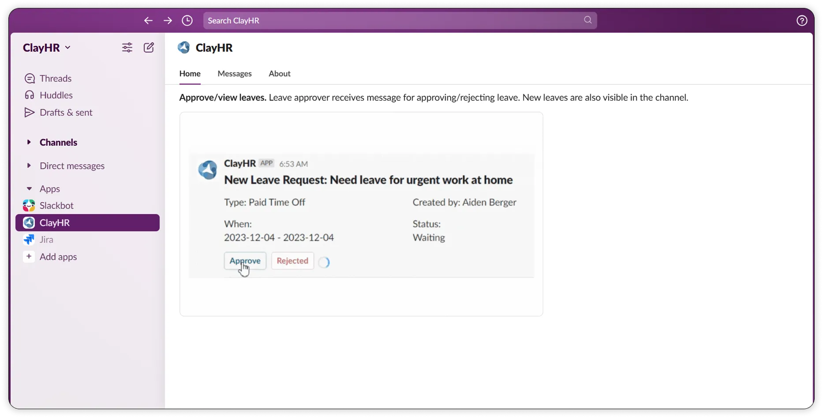Reject the leave request
The image size is (823, 418).
pos(292,260)
